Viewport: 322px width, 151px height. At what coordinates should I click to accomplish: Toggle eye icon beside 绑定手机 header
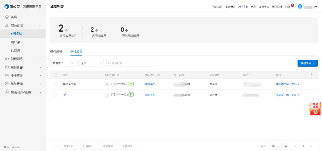tap(158, 75)
